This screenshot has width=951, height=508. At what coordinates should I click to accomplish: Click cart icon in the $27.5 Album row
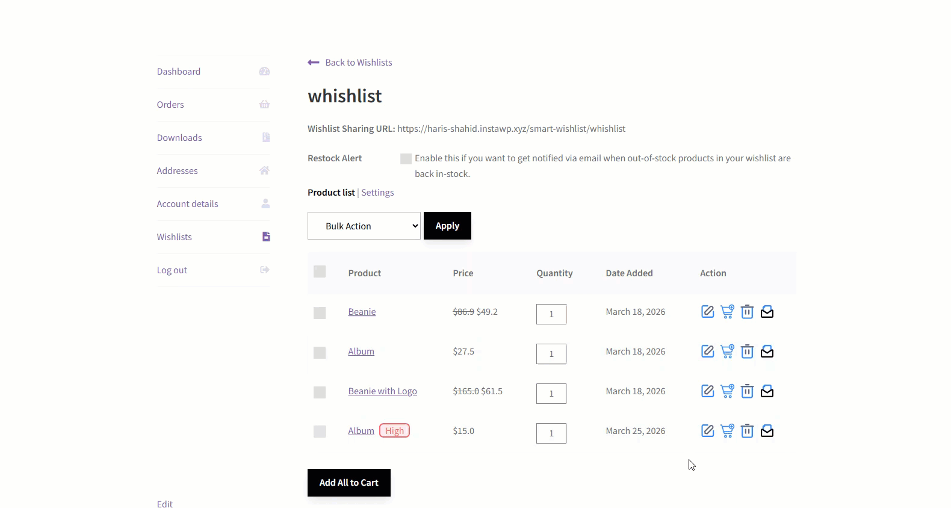[727, 352]
